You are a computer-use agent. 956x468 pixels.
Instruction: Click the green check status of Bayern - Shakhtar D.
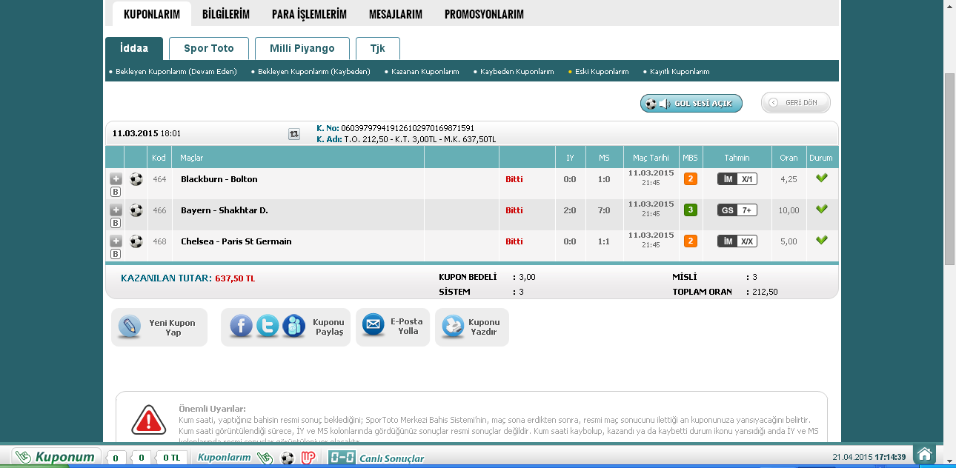point(821,209)
